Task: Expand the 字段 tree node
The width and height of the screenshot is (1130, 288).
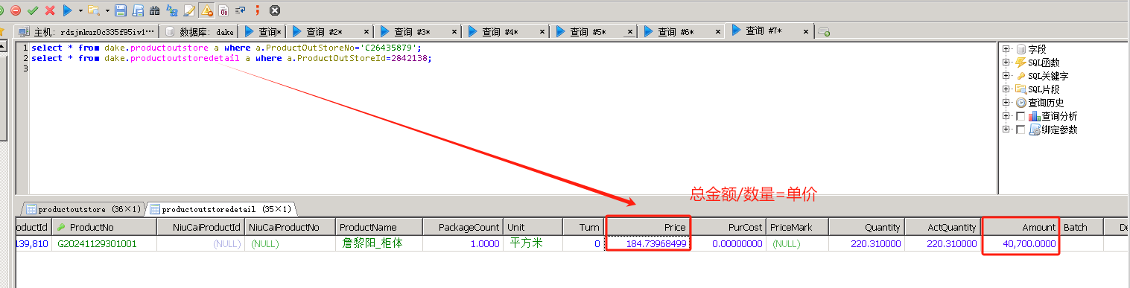Action: point(1006,49)
